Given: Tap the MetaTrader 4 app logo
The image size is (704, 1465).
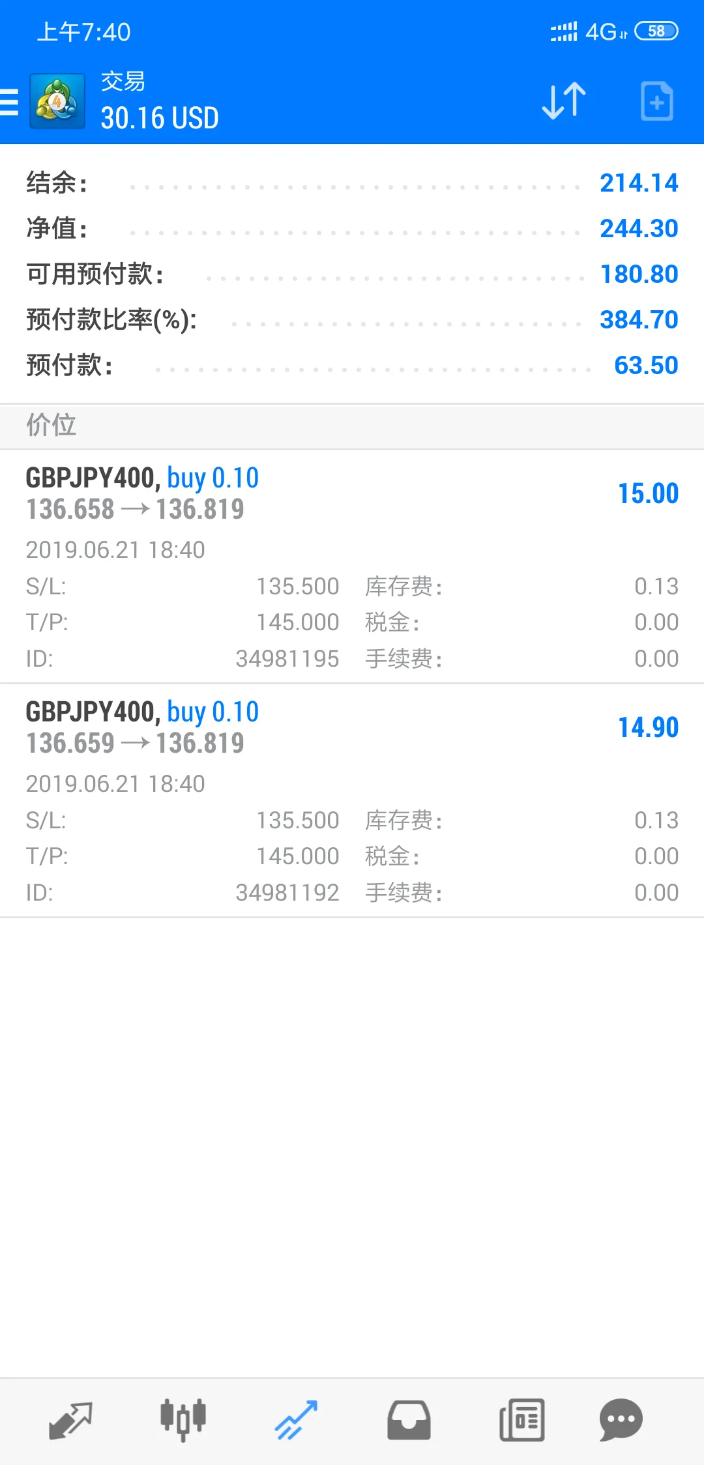Looking at the screenshot, I should coord(57,101).
